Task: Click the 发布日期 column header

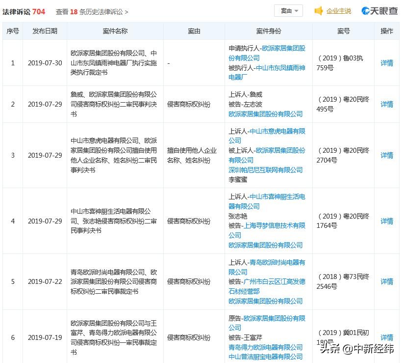Action: (x=44, y=30)
